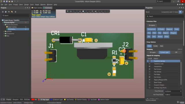Screen dimensions: 185x104
Task: Click the open folder icon in title bar
Action: point(10,1)
